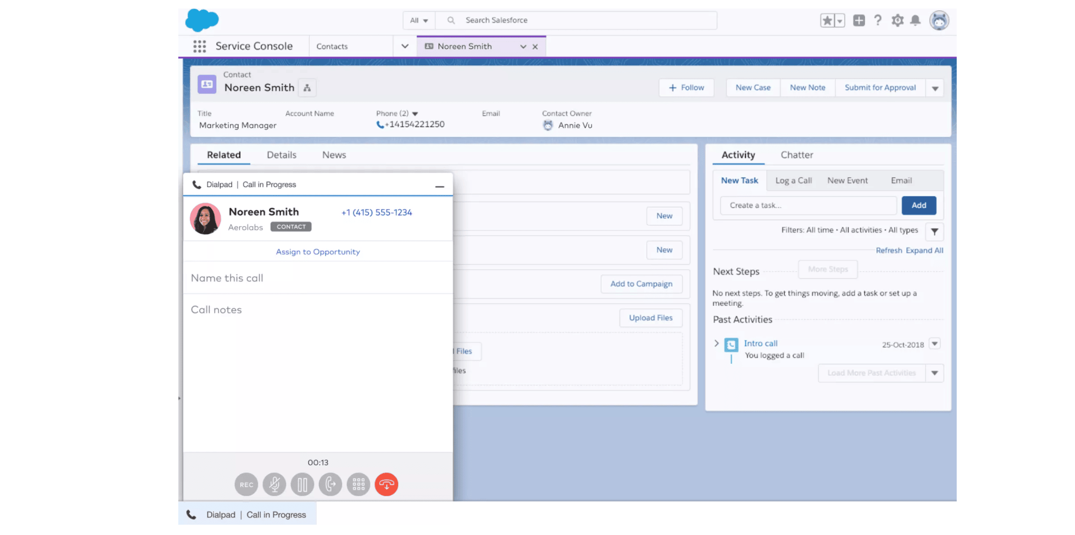Select the Log a Call tab
Viewport: 1075px width, 535px height.
(793, 180)
